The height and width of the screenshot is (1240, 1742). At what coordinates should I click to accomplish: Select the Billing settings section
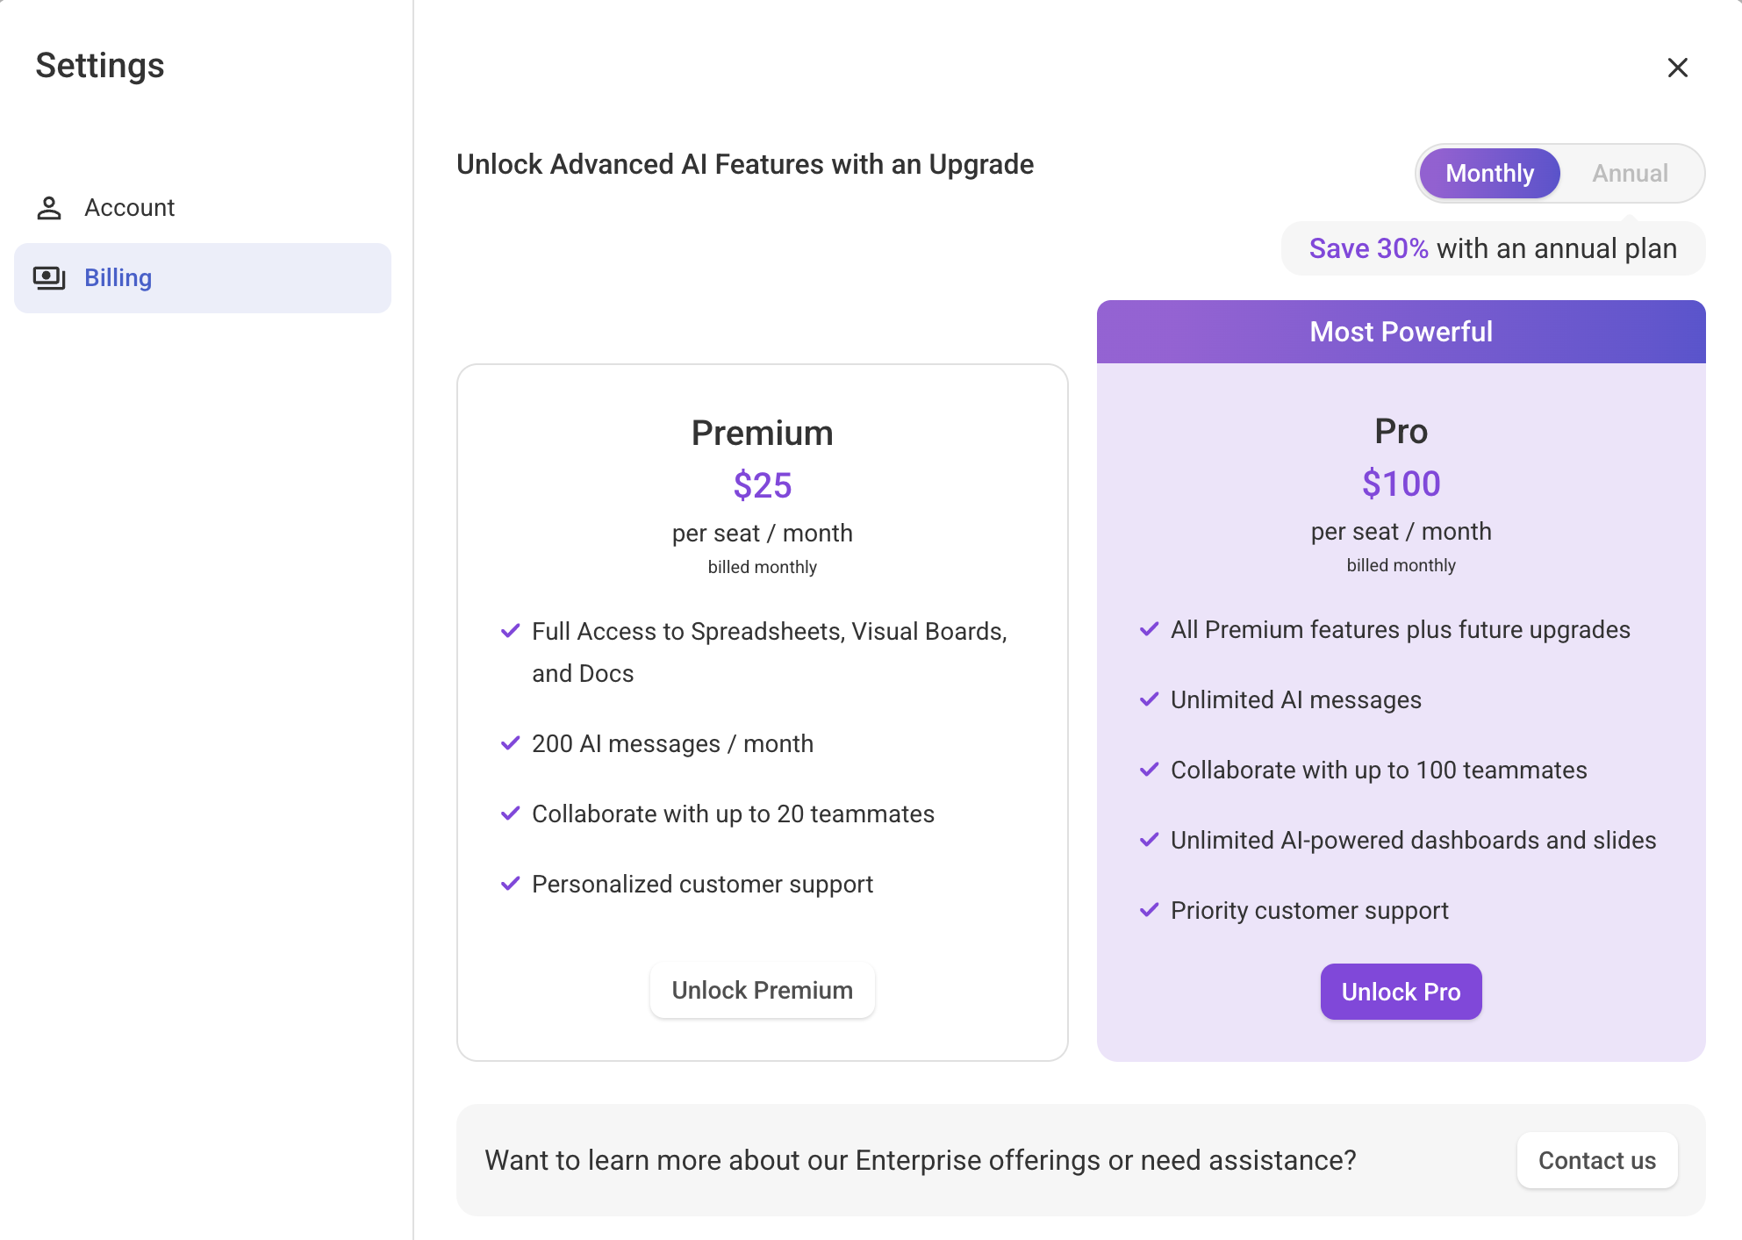pos(118,277)
